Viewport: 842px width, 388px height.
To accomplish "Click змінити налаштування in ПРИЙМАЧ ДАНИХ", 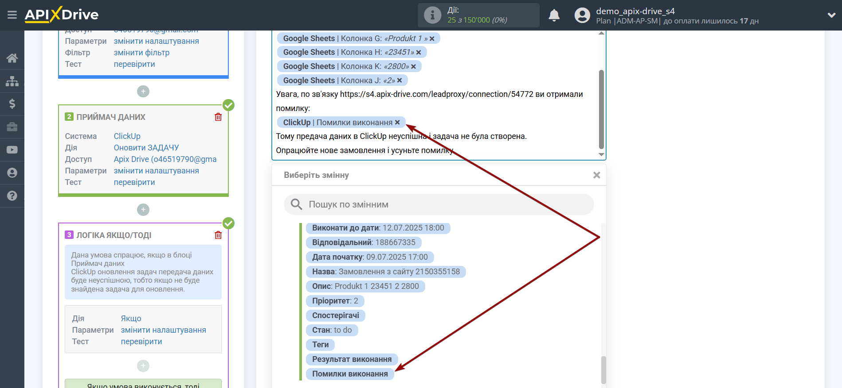I will click(156, 171).
